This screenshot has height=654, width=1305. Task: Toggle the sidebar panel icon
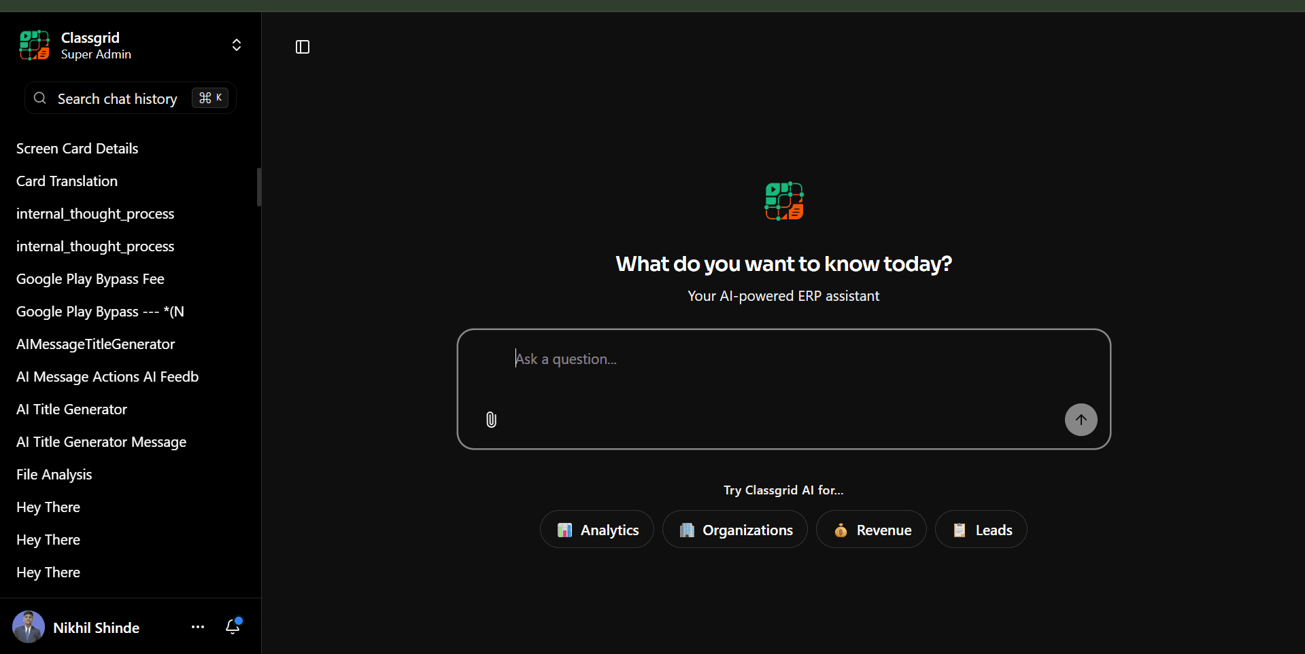[303, 47]
